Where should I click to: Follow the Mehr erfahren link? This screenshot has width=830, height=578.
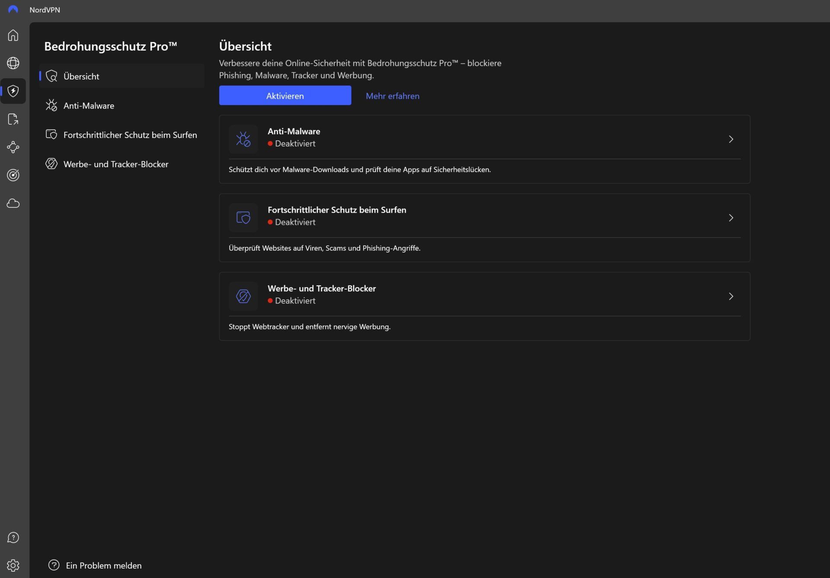[393, 96]
